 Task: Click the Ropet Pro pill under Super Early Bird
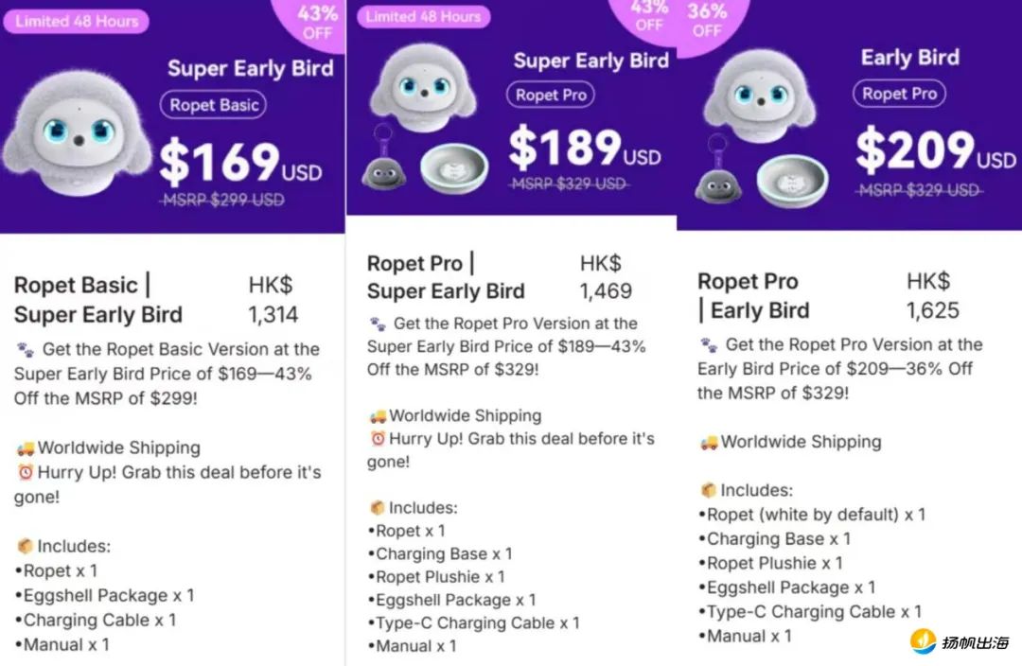pos(551,96)
